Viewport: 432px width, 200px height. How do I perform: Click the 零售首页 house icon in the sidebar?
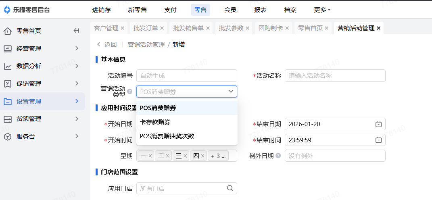[8, 31]
